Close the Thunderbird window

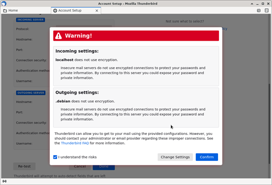tap(268, 3)
